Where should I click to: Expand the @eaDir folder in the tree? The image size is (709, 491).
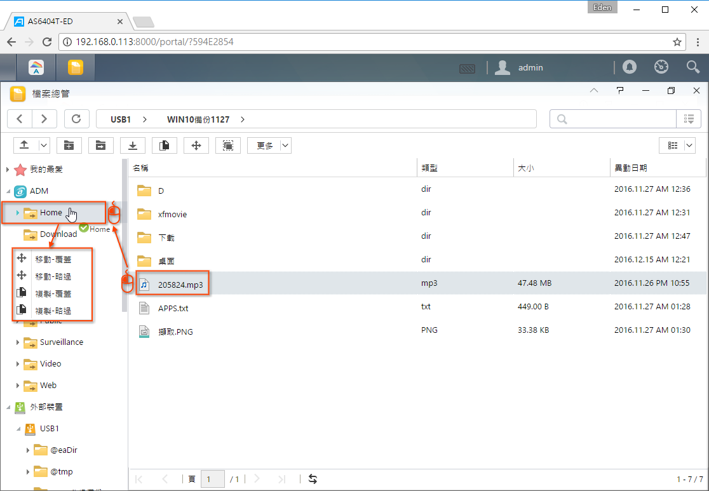[x=27, y=450]
